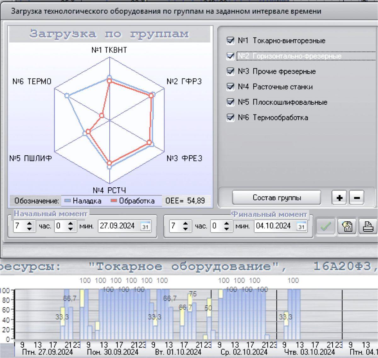Decrease the start minutes spinner value
The height and width of the screenshot is (358, 378).
click(71, 229)
